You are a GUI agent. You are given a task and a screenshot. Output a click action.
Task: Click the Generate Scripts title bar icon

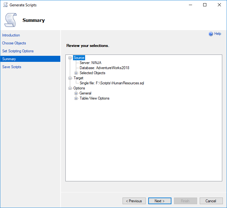coord(5,5)
